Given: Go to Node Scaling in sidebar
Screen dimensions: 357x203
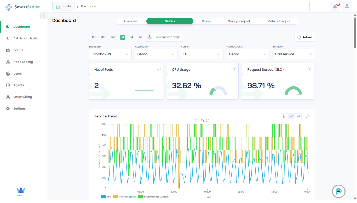Looking at the screenshot, I should 23,62.
